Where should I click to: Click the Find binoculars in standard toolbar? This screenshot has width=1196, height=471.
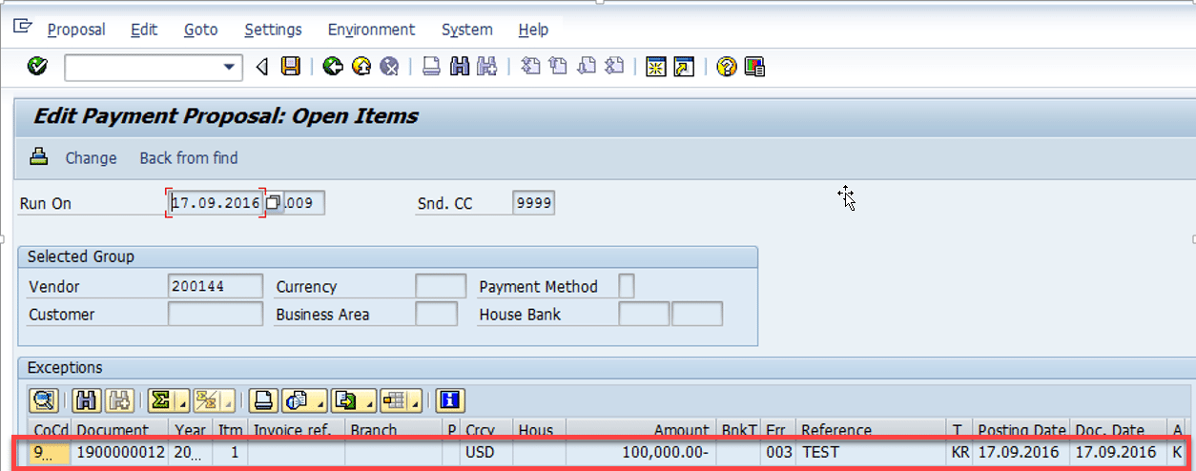460,67
